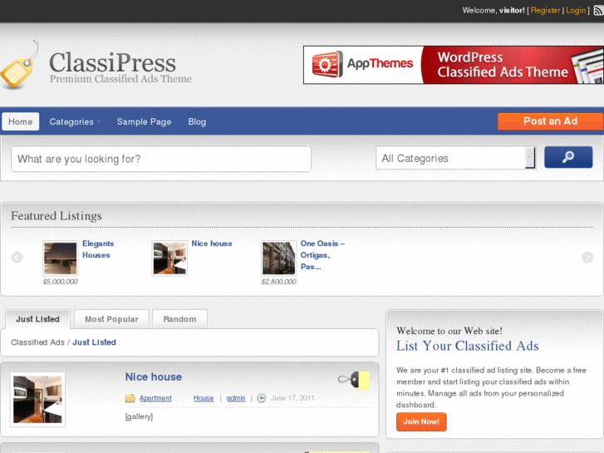
Task: Click the Join Now! button
Action: click(x=421, y=421)
